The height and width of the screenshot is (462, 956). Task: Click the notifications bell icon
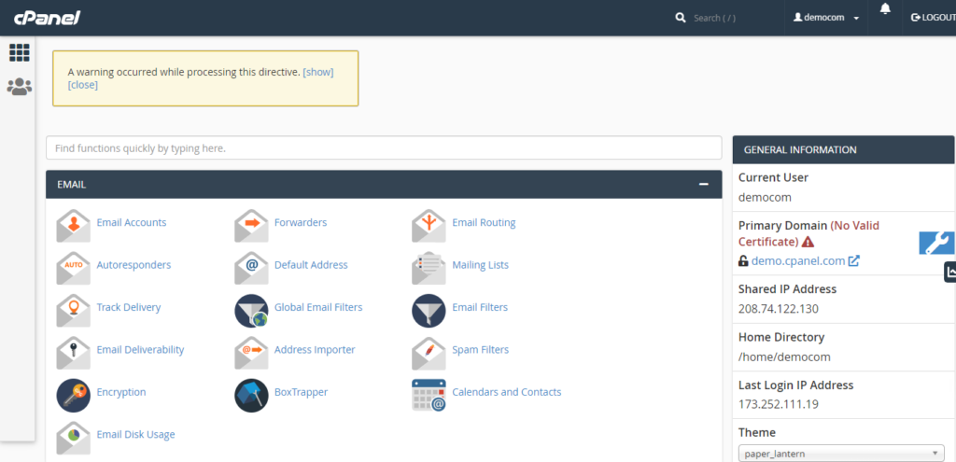click(x=885, y=9)
